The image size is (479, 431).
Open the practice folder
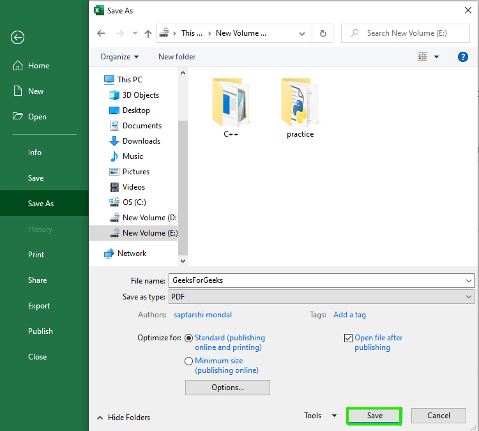[x=300, y=107]
